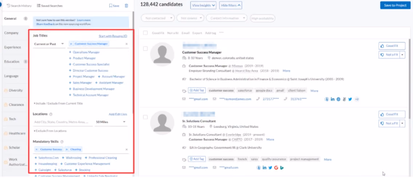Save the current search with bookmark icon
Screen dimensions: 413x178
pyautogui.click(x=114, y=5)
